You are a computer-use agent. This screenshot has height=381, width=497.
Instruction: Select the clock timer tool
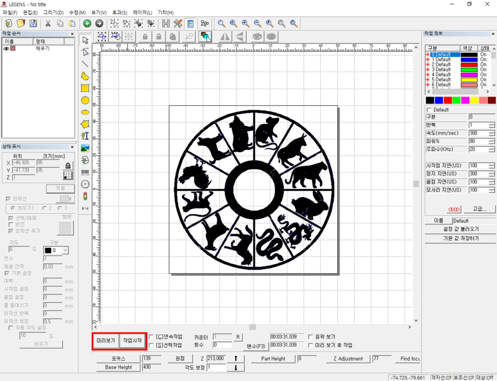[85, 184]
